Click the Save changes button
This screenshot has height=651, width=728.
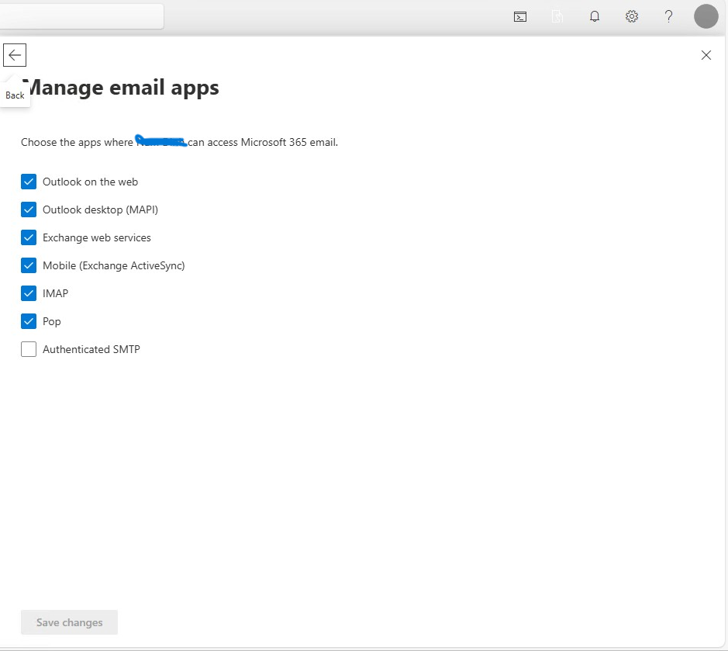(x=69, y=622)
